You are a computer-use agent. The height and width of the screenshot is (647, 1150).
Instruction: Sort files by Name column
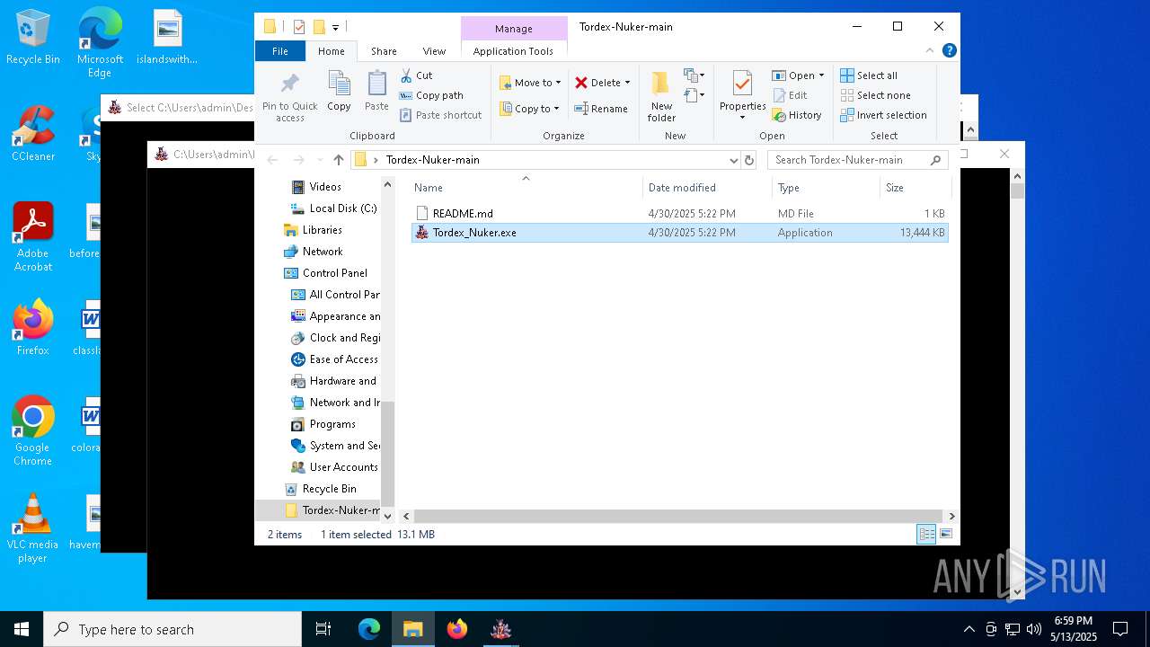pyautogui.click(x=526, y=188)
